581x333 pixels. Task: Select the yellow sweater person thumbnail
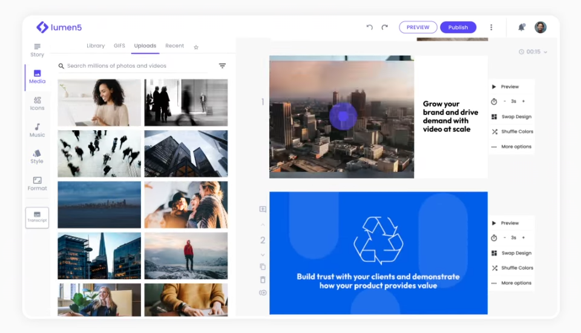tap(186, 300)
